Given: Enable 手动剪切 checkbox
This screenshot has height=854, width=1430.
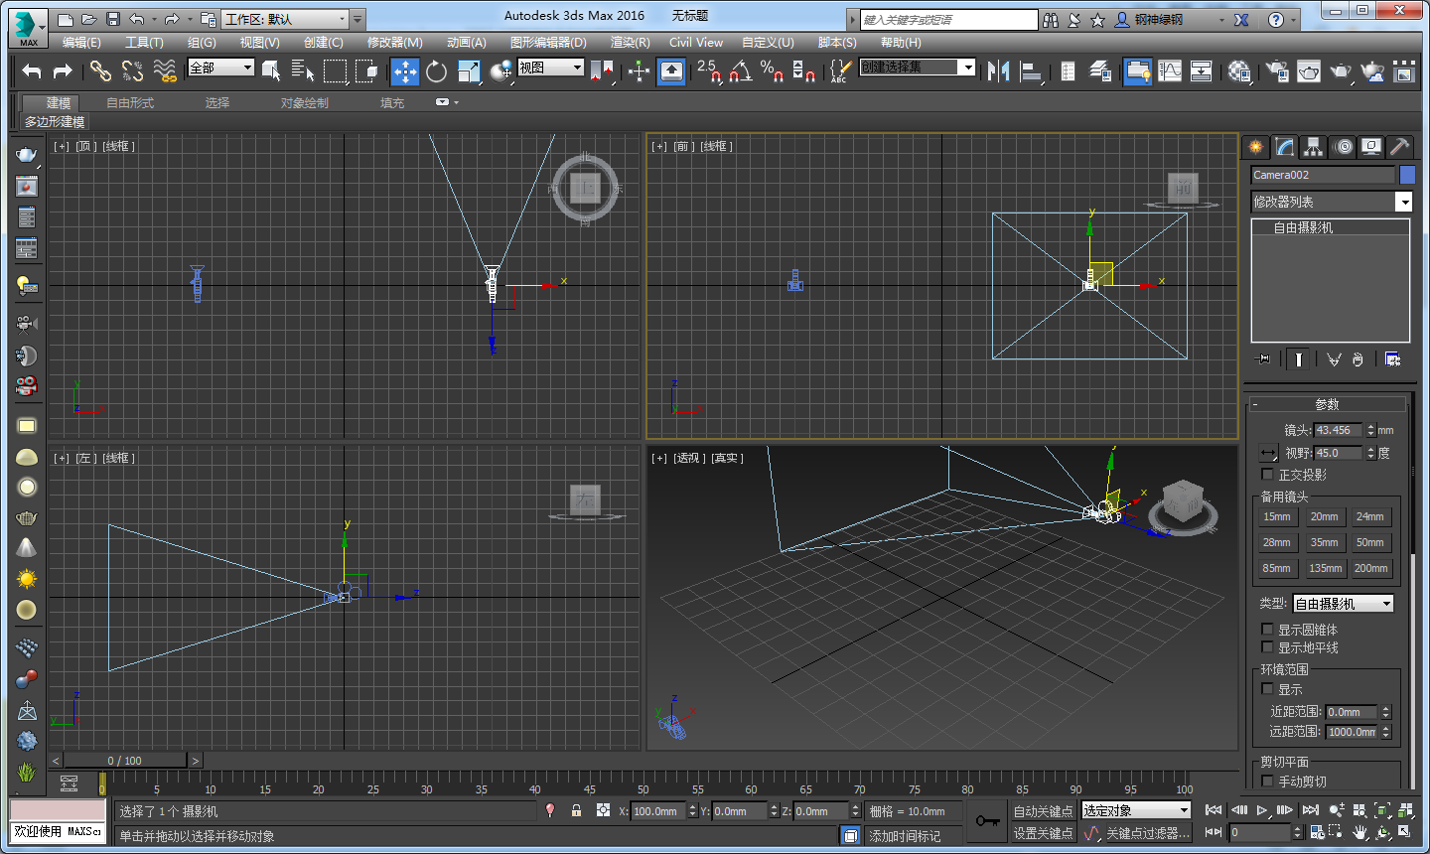Looking at the screenshot, I should pyautogui.click(x=1267, y=782).
